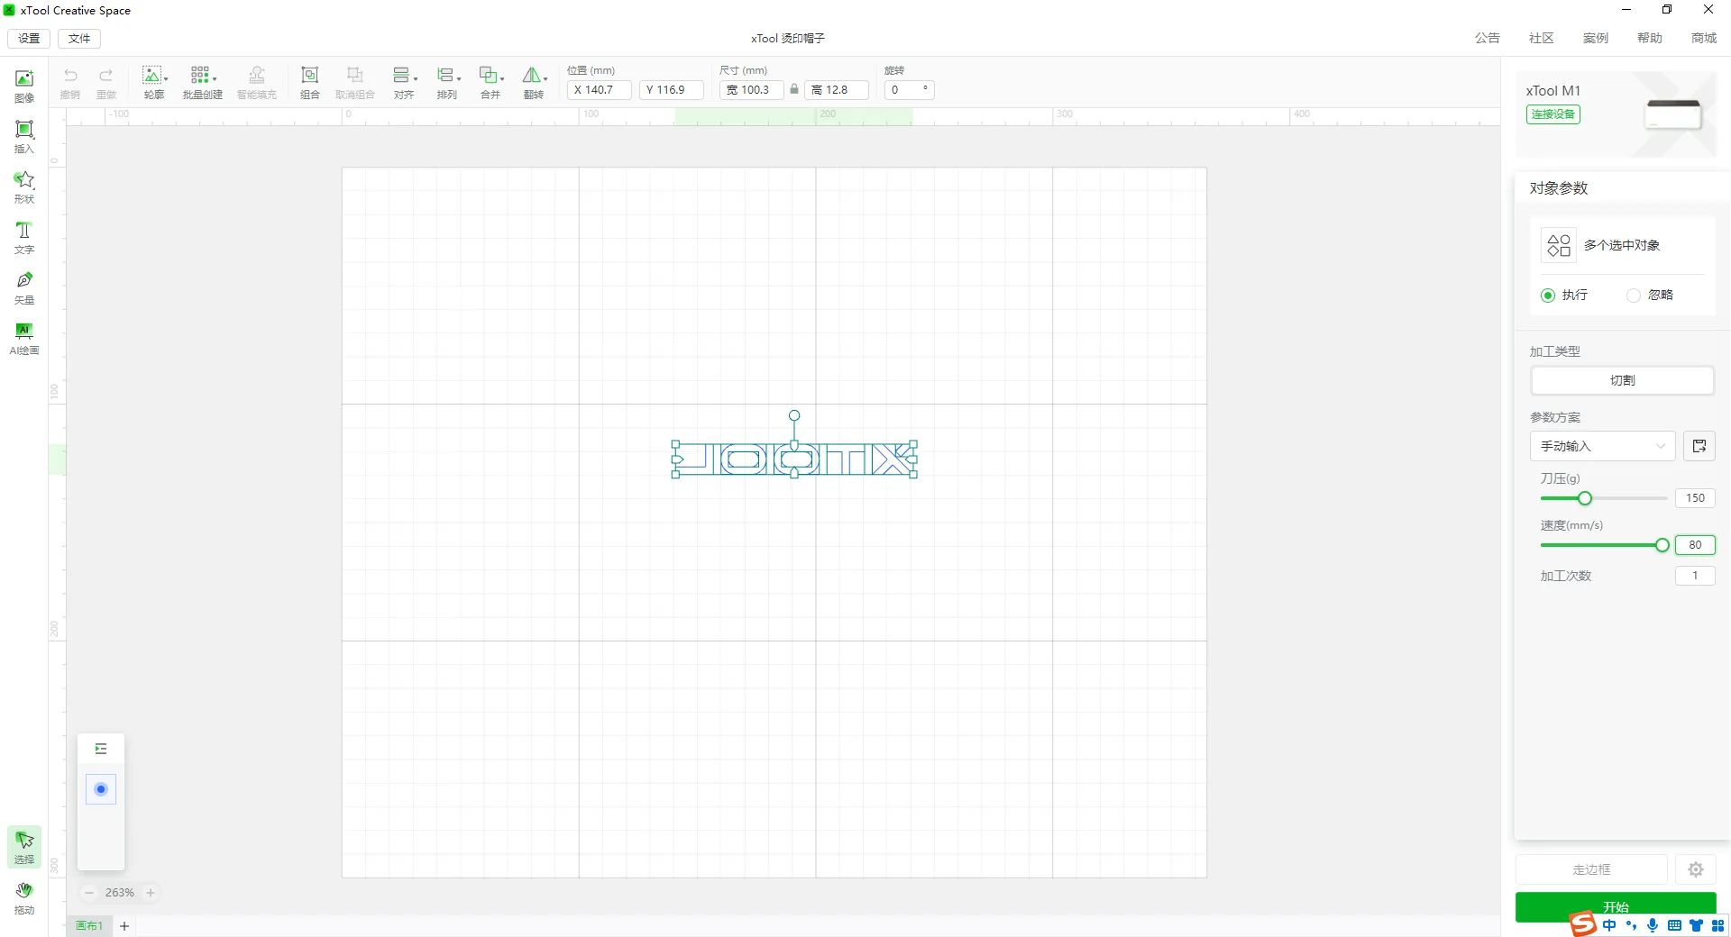The height and width of the screenshot is (937, 1731).
Task: Select the 文字 (Text) tool
Action: click(x=24, y=237)
